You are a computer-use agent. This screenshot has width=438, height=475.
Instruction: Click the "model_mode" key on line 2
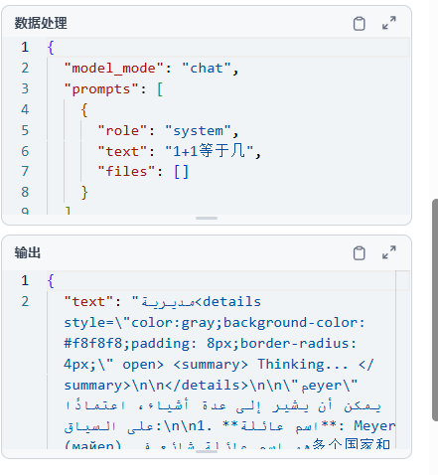click(113, 69)
